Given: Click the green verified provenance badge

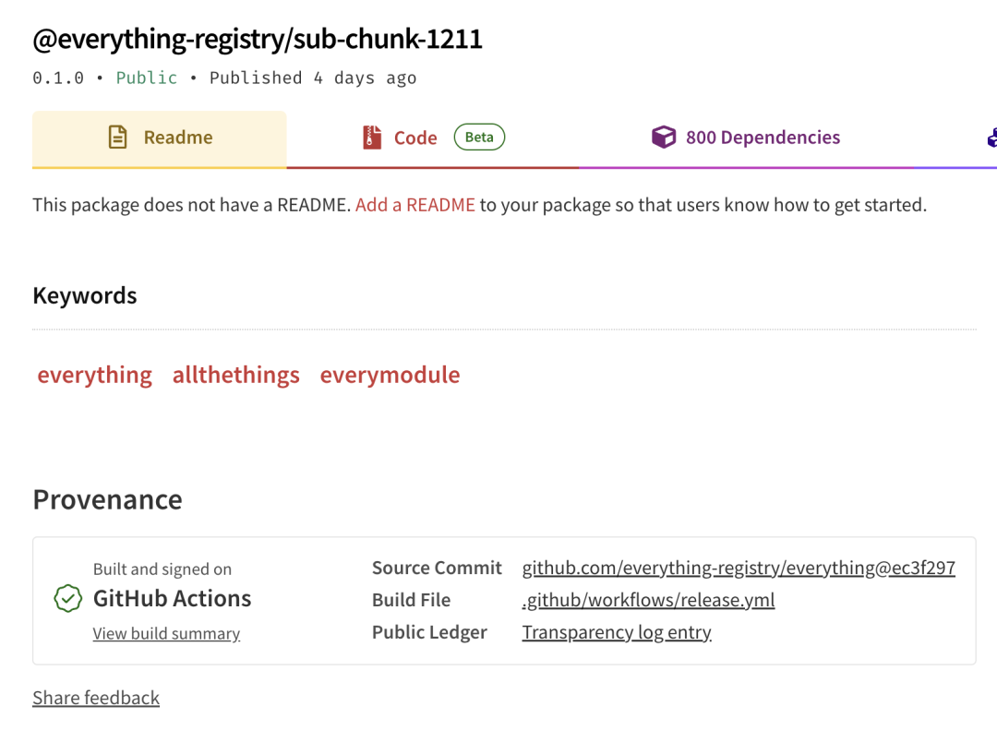Looking at the screenshot, I should (x=67, y=599).
